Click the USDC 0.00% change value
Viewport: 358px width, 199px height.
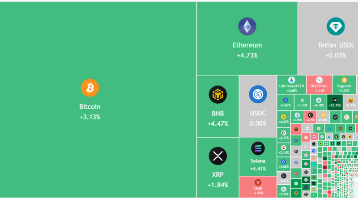(258, 123)
